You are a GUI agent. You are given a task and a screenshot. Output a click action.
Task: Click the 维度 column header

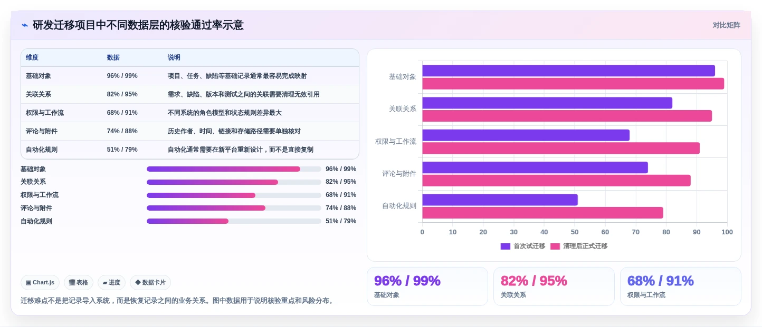coord(32,57)
